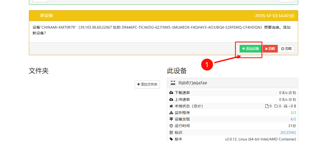Click the identicon beside 69b873a94f4e
Viewport: 321px width, 142px height.
point(173,83)
